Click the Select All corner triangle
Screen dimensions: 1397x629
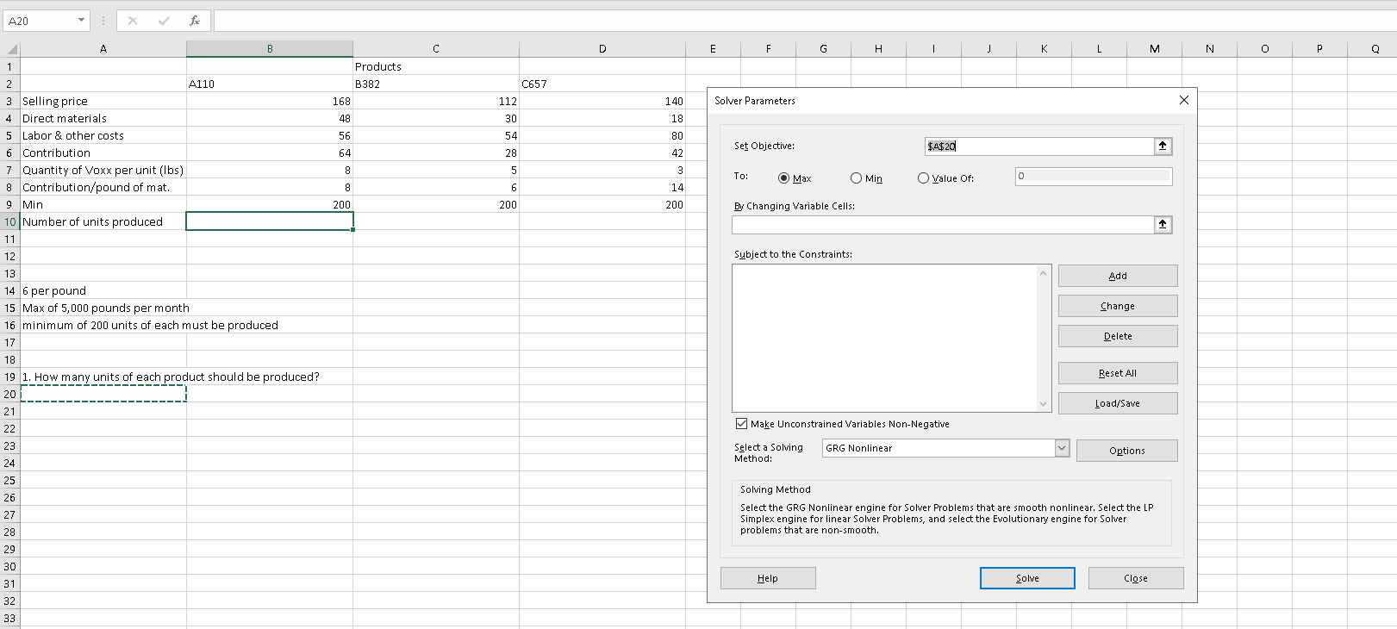coord(10,49)
